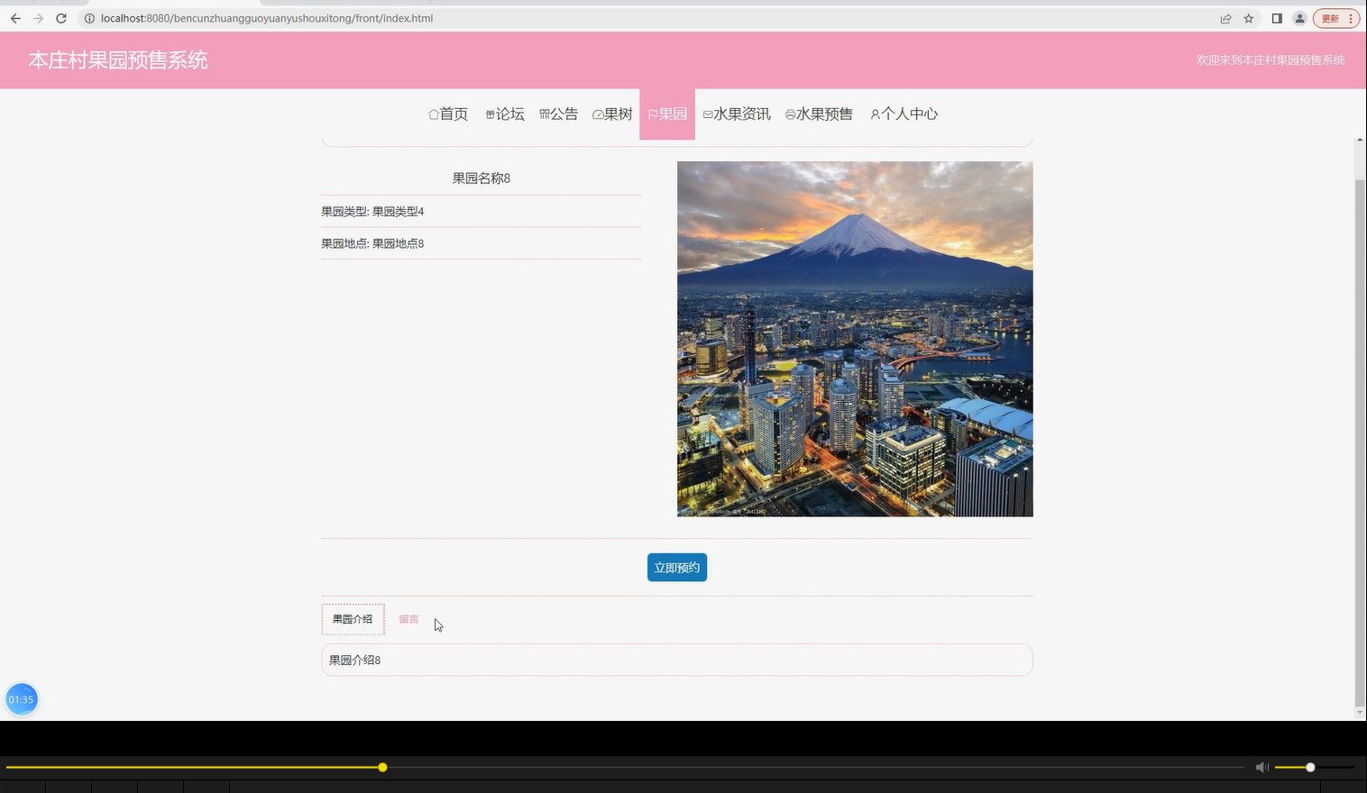
Task: Select the 果园介绍 introduction tab
Action: (352, 619)
